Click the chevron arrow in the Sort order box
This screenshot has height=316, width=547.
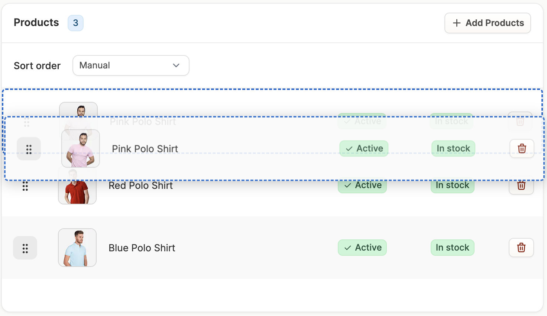[x=176, y=65]
